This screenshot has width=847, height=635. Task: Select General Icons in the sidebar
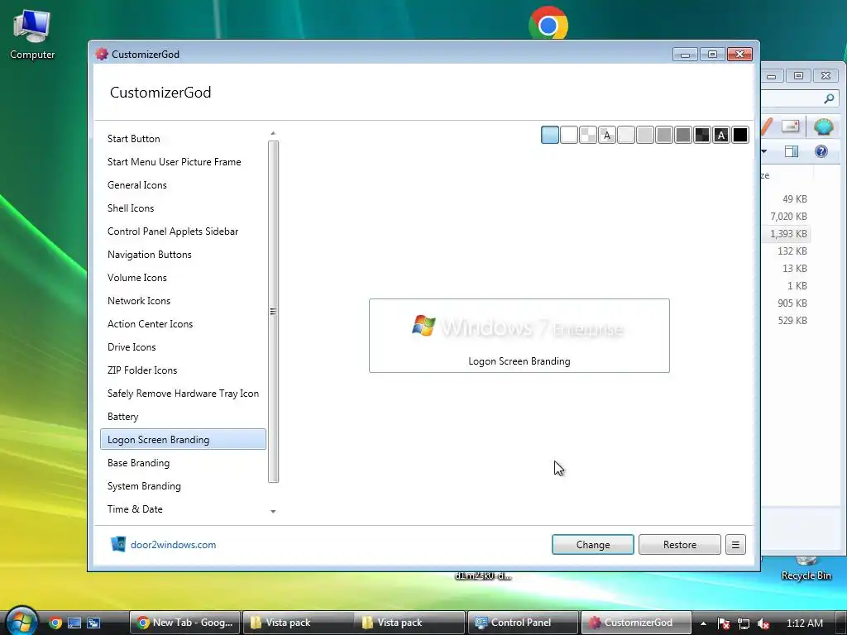click(183, 185)
